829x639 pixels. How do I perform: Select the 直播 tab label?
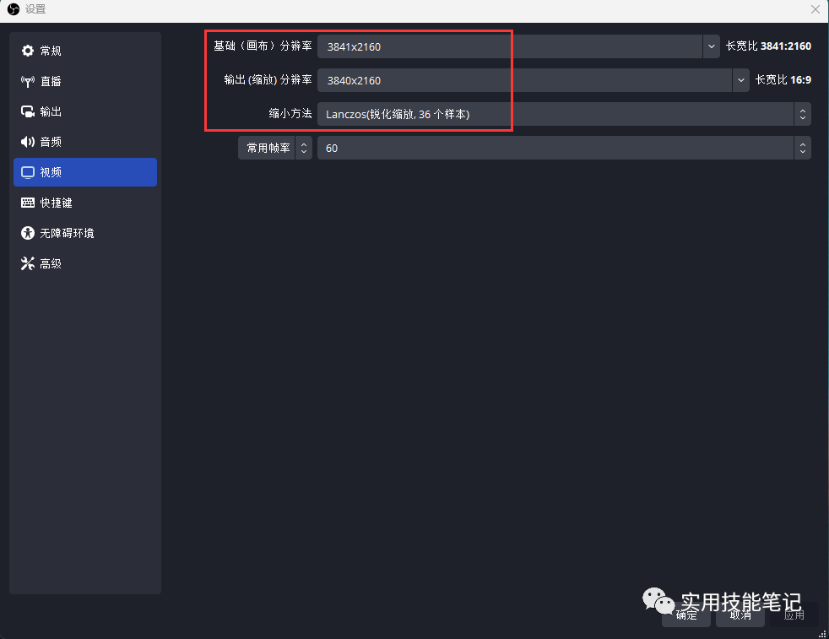pos(51,81)
